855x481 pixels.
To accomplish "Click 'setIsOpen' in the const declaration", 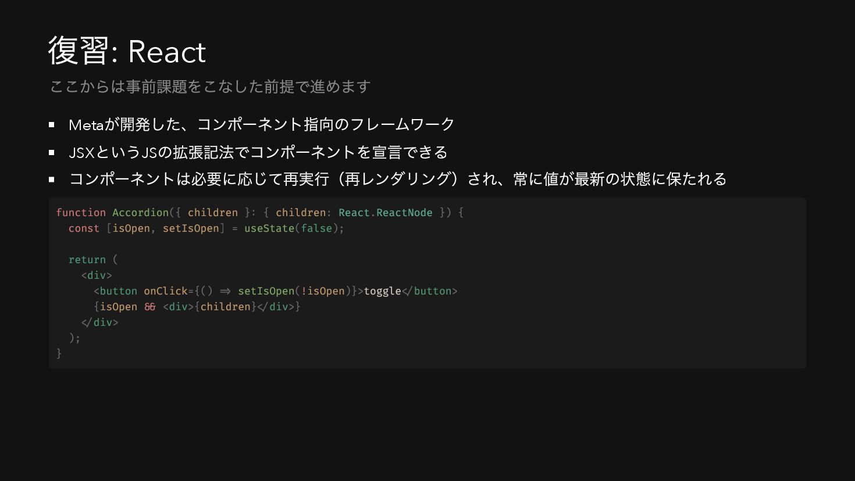I will pyautogui.click(x=191, y=228).
